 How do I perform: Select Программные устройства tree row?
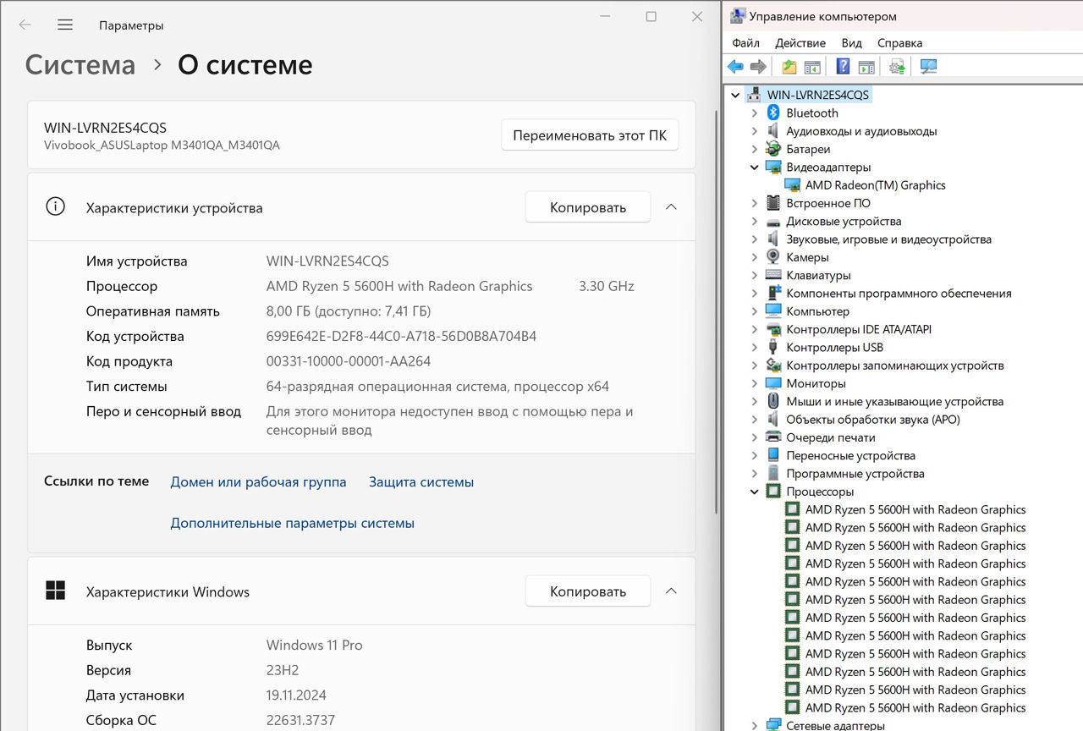coord(855,474)
